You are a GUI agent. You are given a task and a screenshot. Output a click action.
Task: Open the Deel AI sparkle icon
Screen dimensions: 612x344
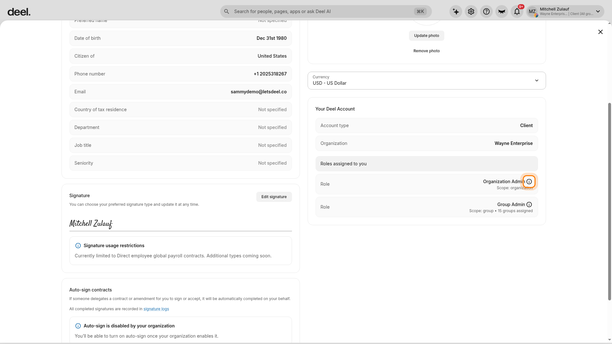(x=456, y=11)
